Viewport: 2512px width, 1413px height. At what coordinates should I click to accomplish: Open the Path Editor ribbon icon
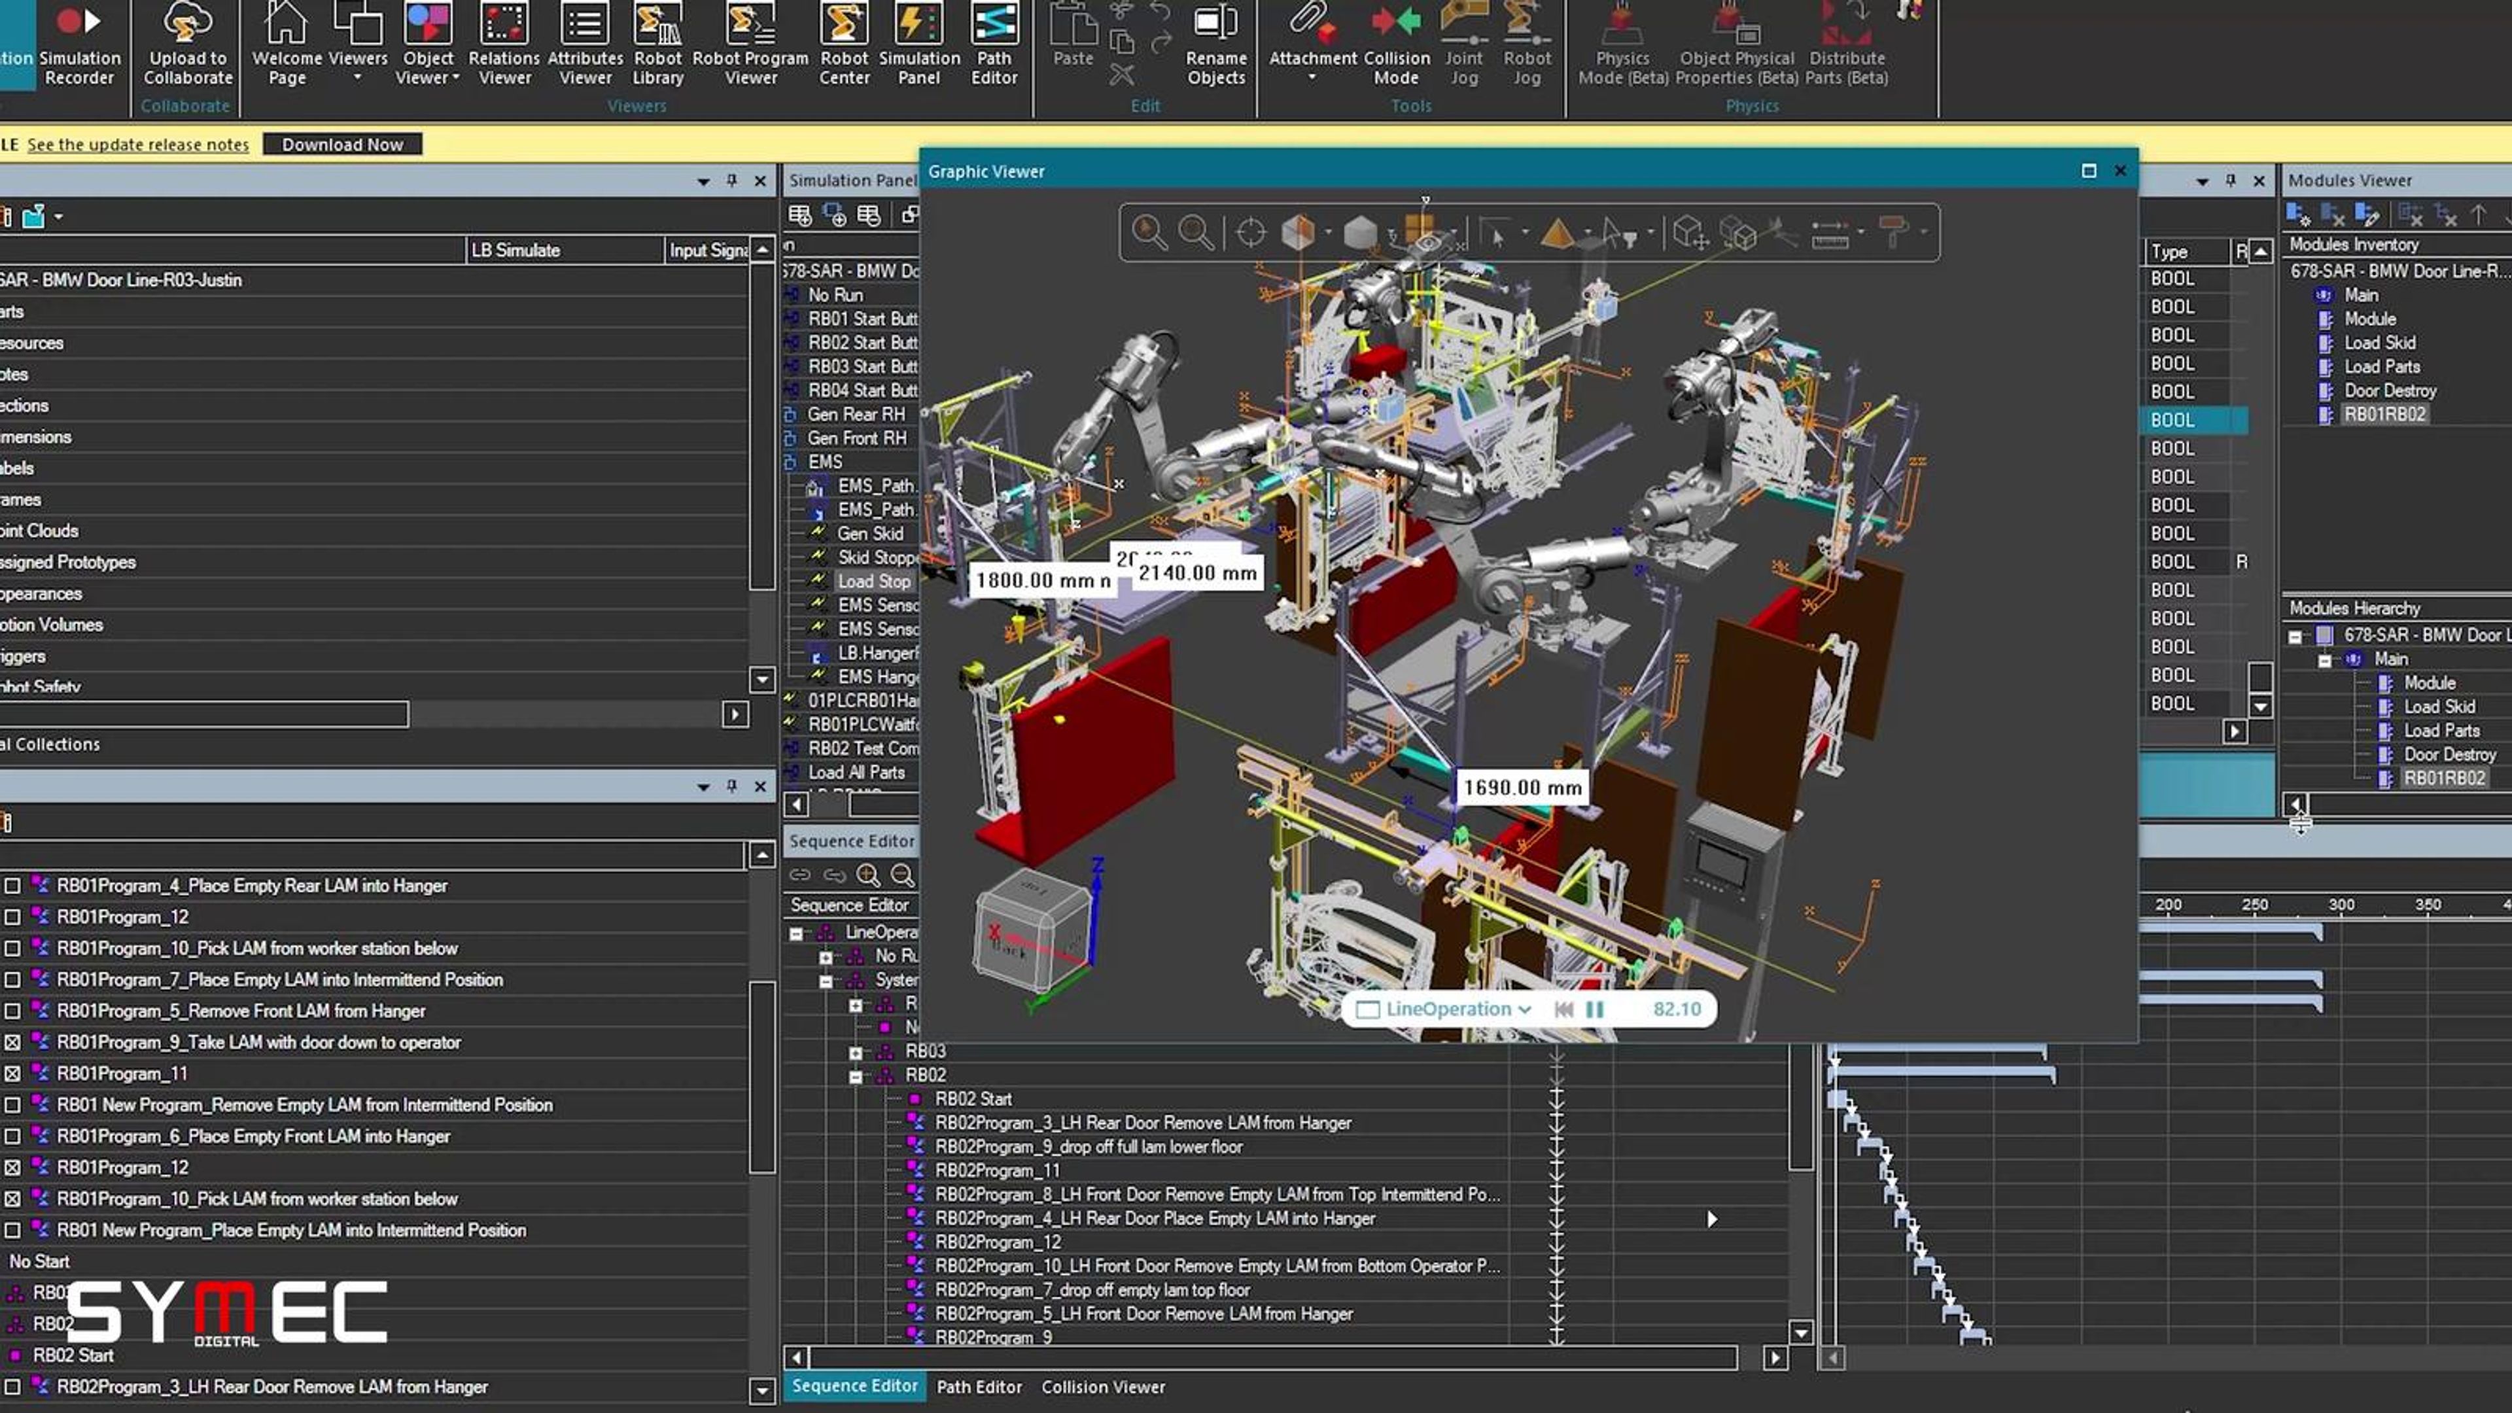(994, 44)
